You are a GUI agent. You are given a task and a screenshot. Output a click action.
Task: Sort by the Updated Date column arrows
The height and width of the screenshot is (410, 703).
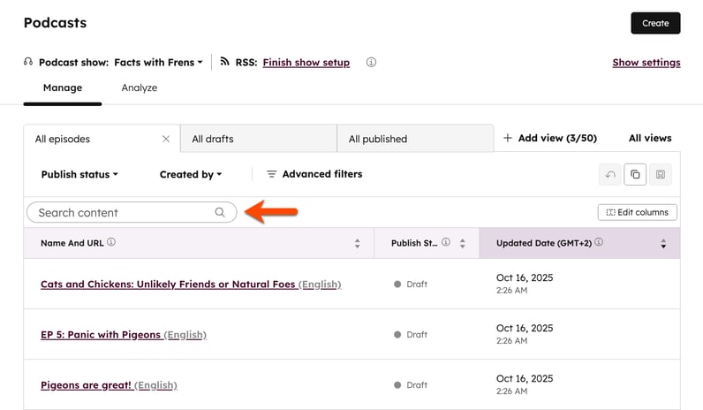tap(663, 244)
